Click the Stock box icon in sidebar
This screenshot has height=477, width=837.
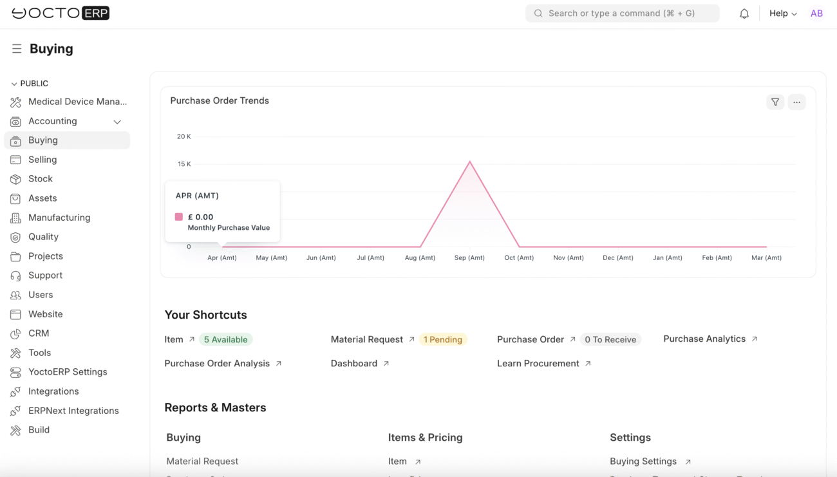[x=15, y=179]
